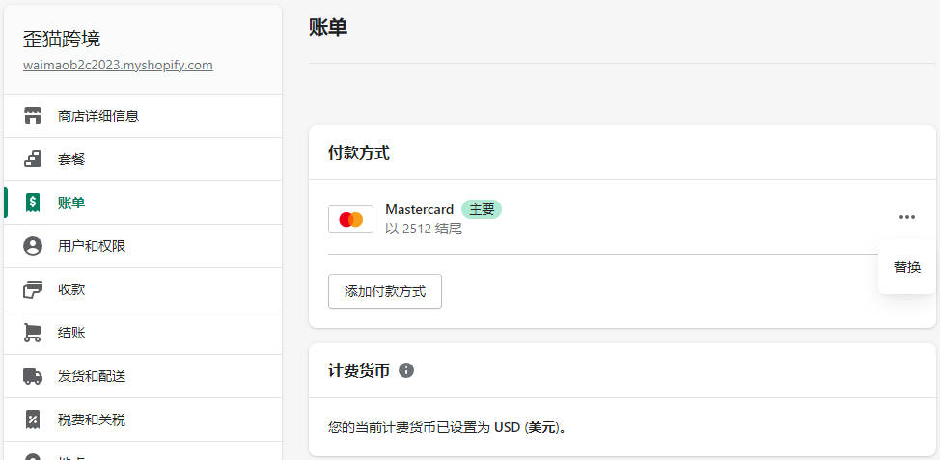Click the 计费货币 heading
This screenshot has width=940, height=460.
[x=358, y=370]
